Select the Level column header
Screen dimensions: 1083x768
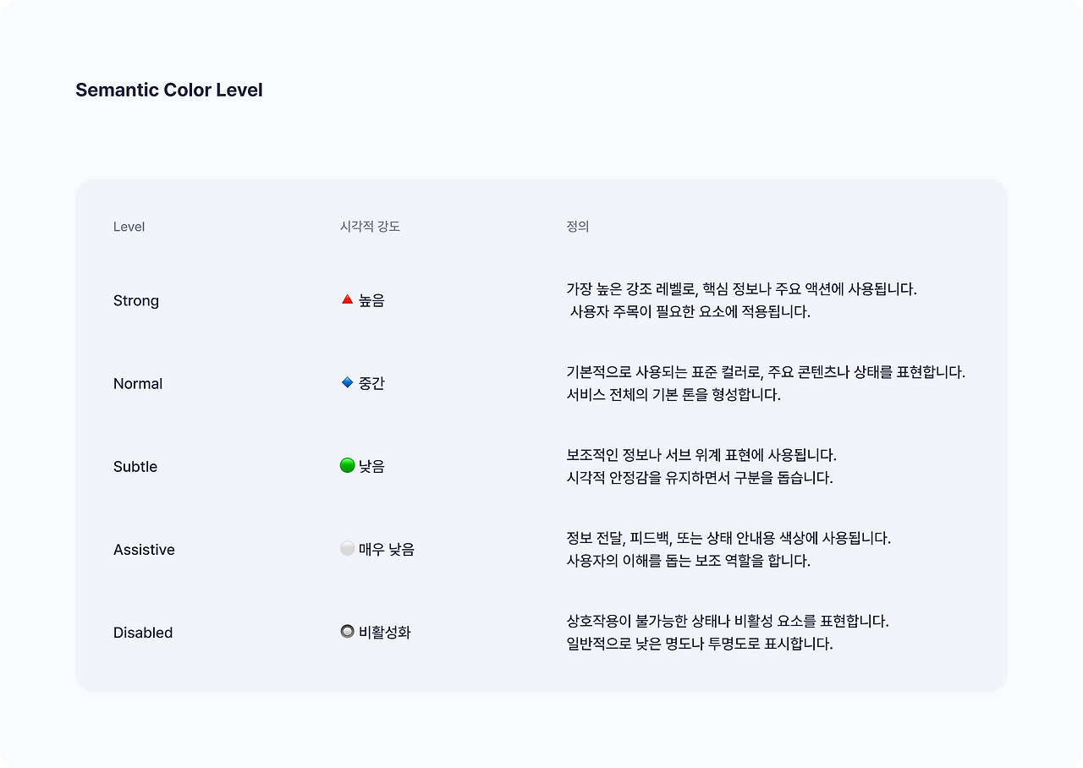tap(129, 227)
